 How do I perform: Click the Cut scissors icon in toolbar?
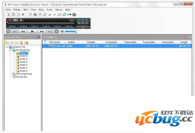click(8, 15)
